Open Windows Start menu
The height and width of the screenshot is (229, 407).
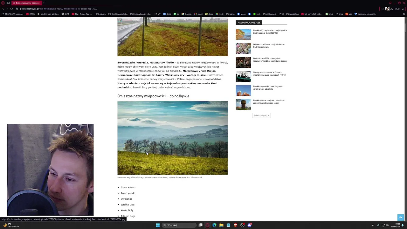coord(158,225)
